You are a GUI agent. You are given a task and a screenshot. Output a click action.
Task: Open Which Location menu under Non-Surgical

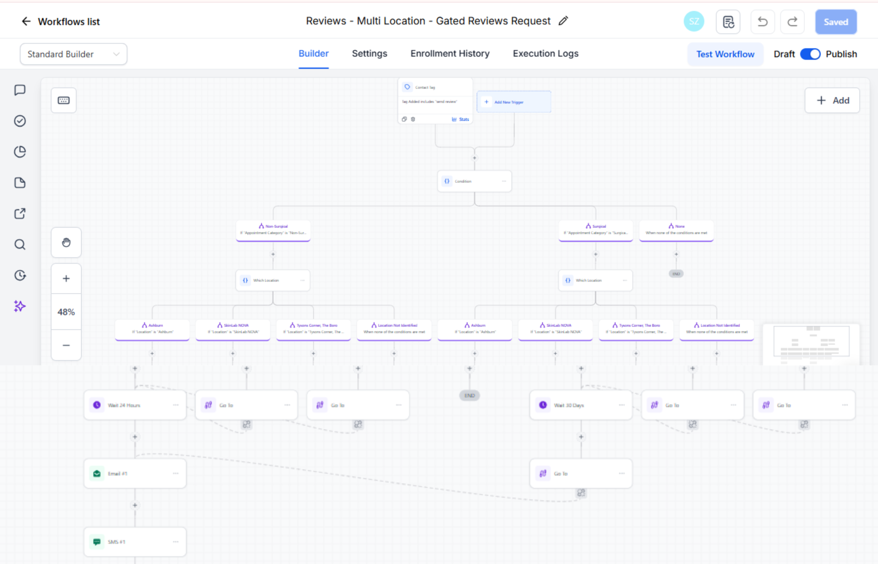click(302, 281)
